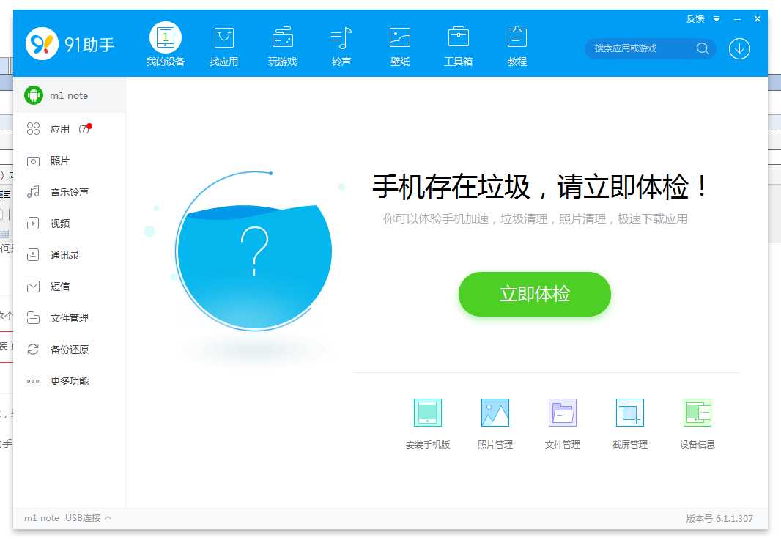Image resolution: width=781 pixels, height=546 pixels.
Task: Click the 我的设备 tab label
Action: tap(166, 62)
